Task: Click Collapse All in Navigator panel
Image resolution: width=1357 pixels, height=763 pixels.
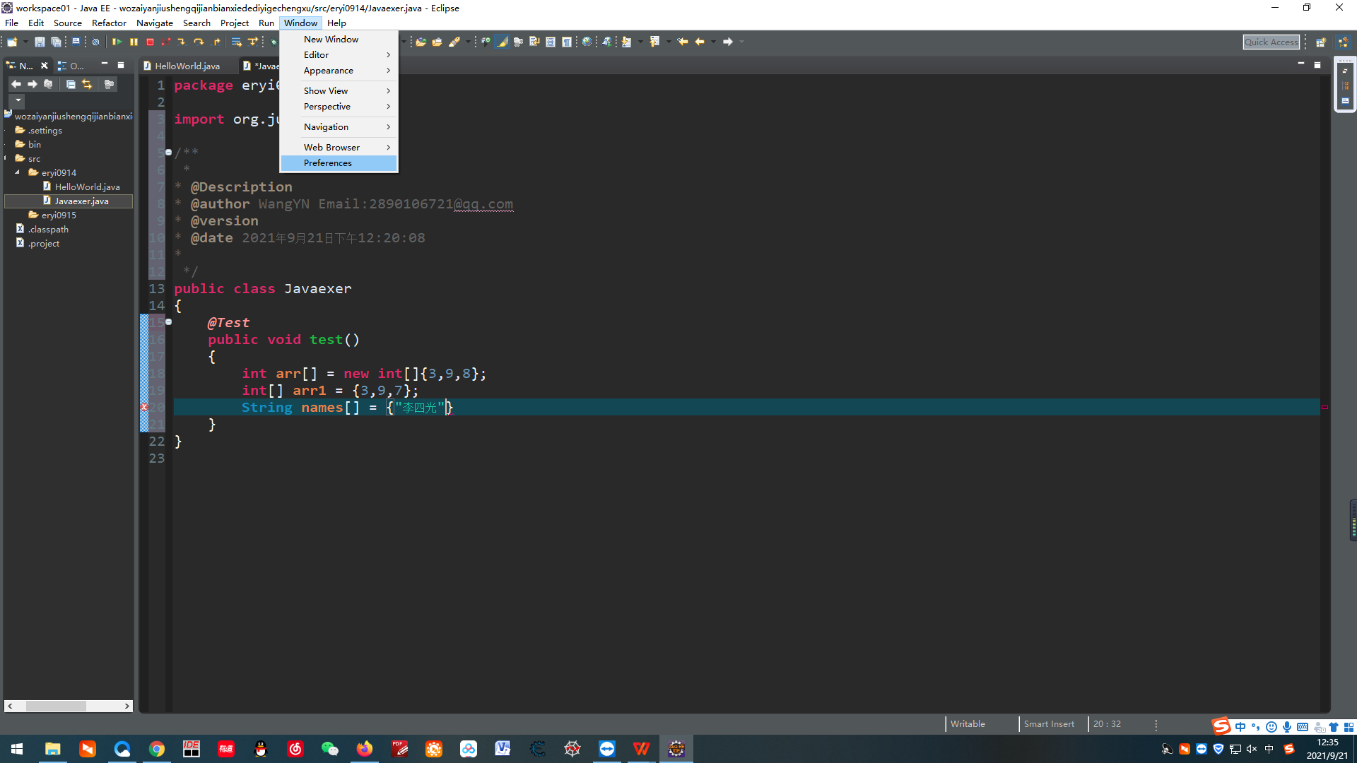Action: point(71,84)
